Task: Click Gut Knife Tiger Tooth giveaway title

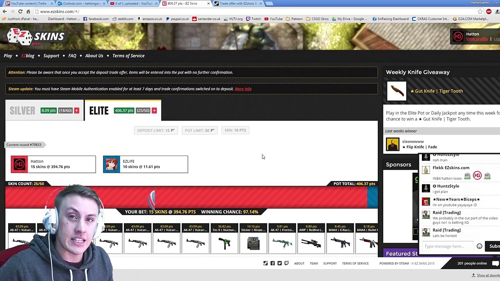Action: (436, 91)
